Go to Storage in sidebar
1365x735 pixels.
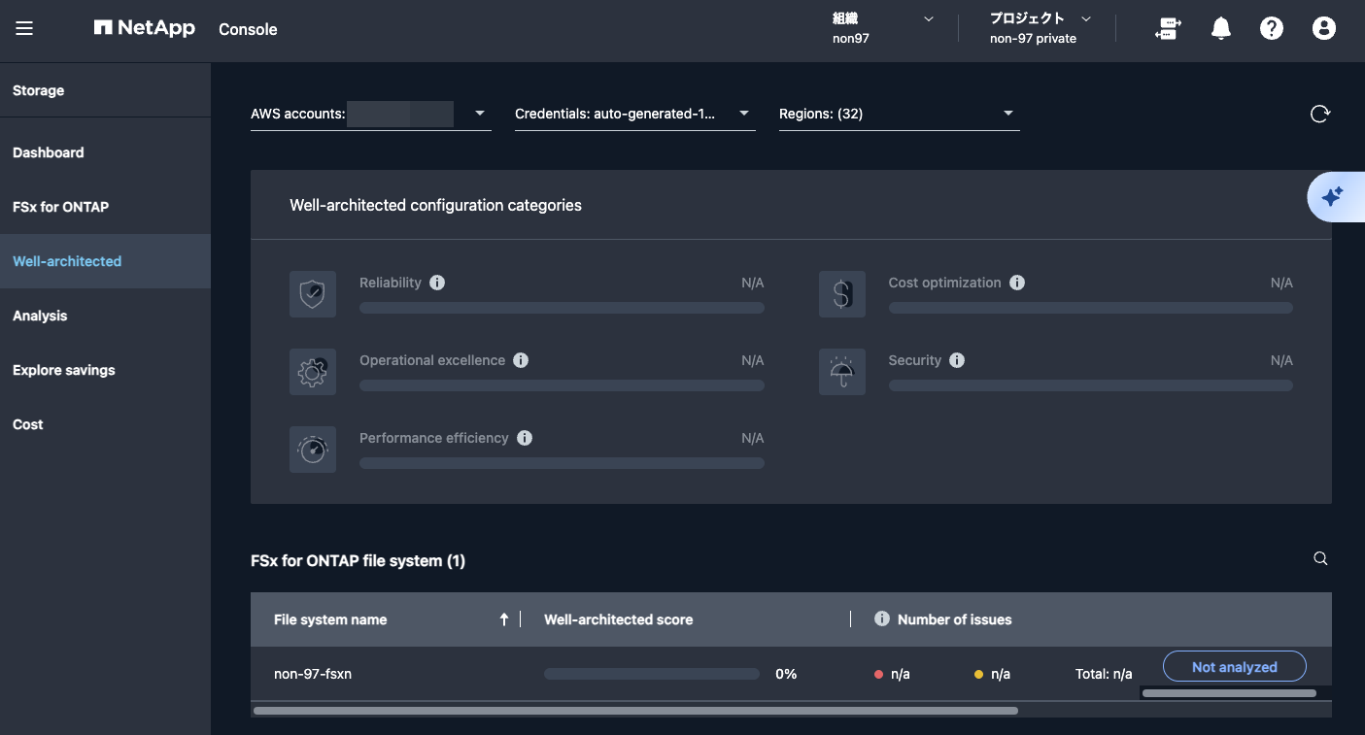coord(105,90)
